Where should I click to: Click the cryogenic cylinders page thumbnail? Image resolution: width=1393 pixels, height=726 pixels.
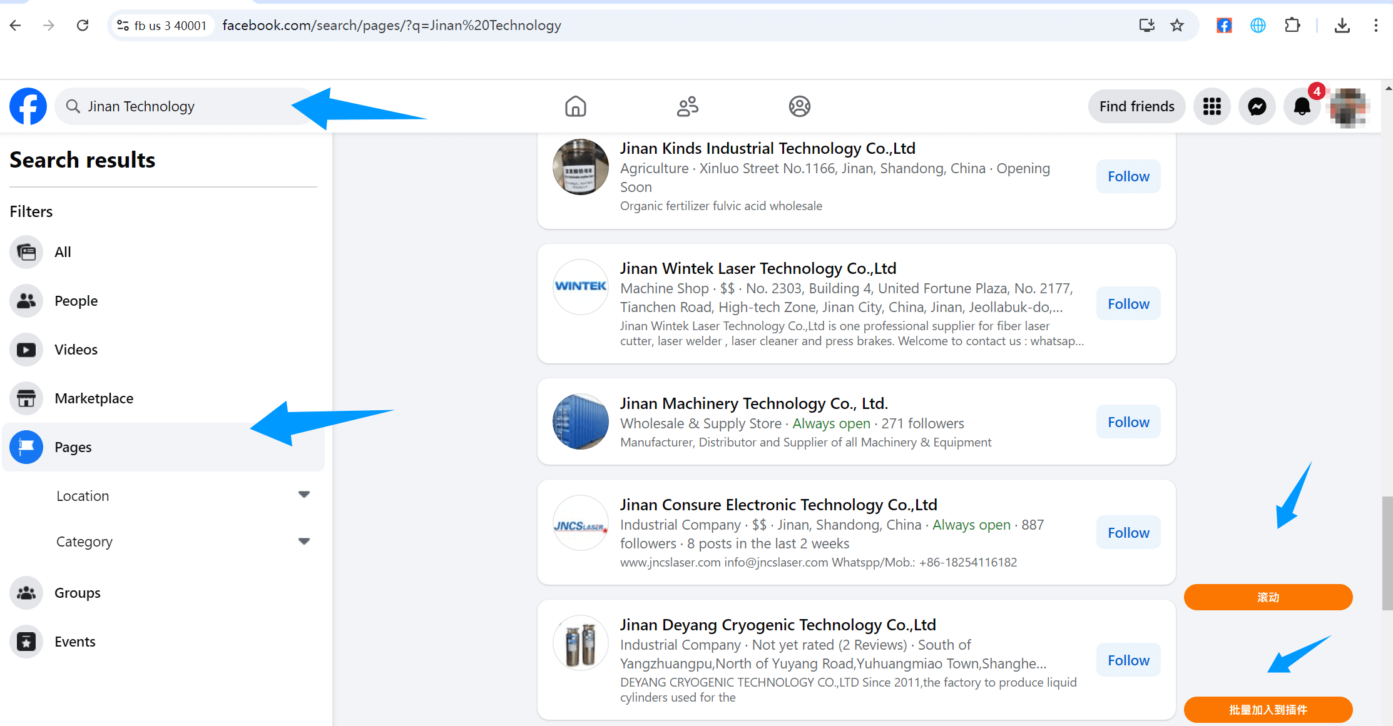(x=581, y=643)
